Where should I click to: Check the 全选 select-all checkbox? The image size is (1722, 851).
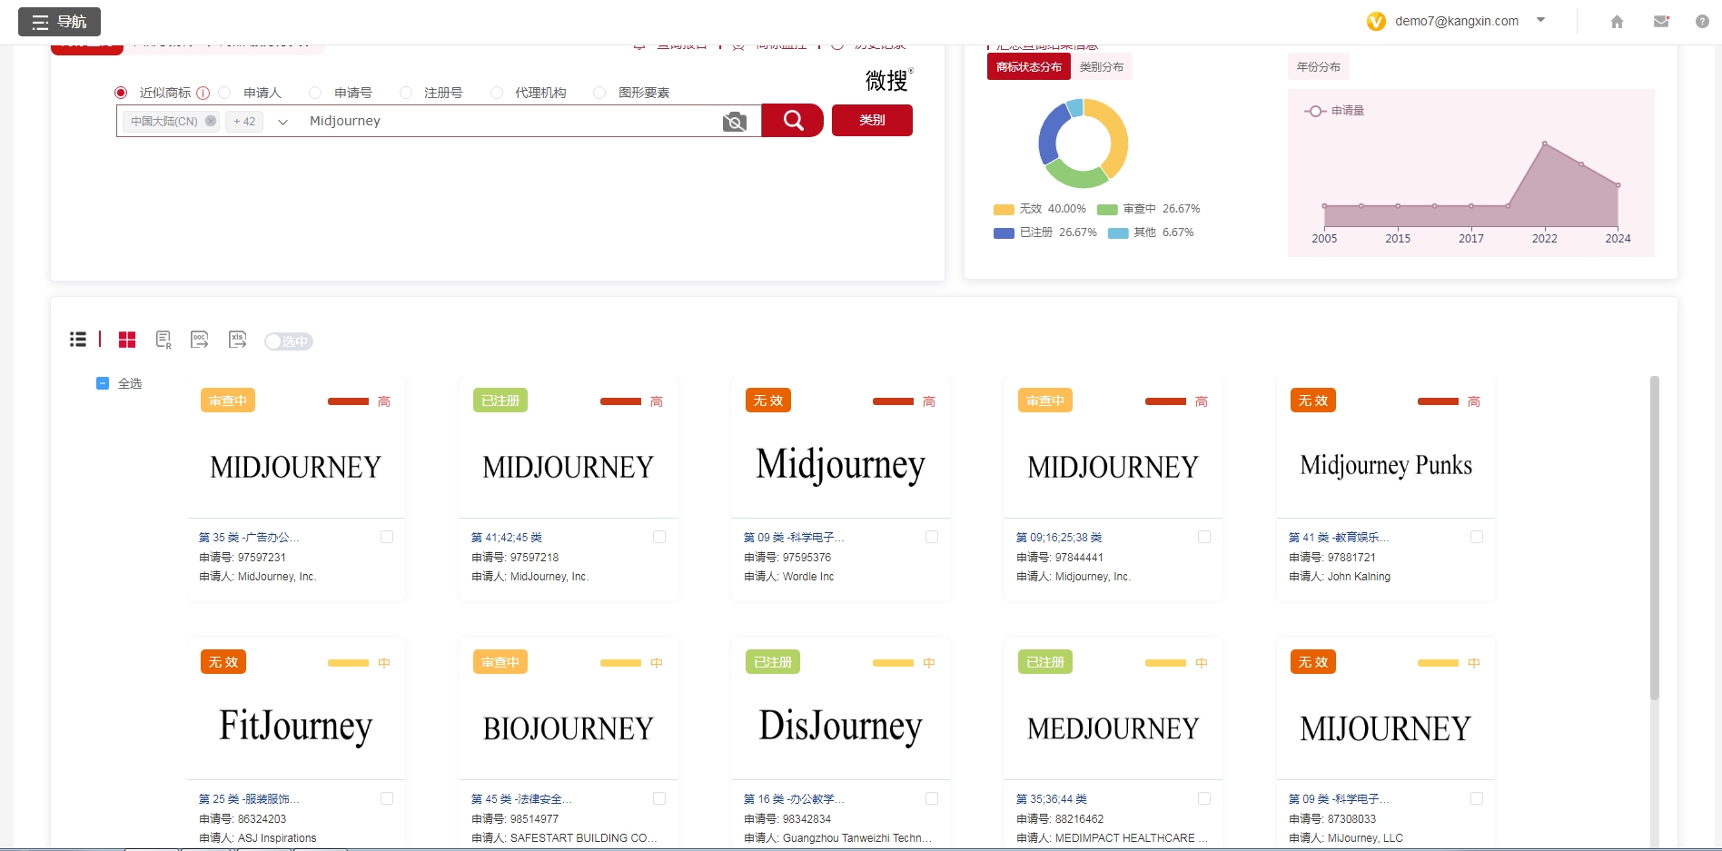click(x=103, y=383)
